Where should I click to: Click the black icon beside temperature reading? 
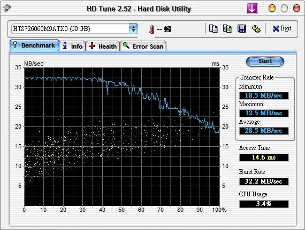[167, 29]
